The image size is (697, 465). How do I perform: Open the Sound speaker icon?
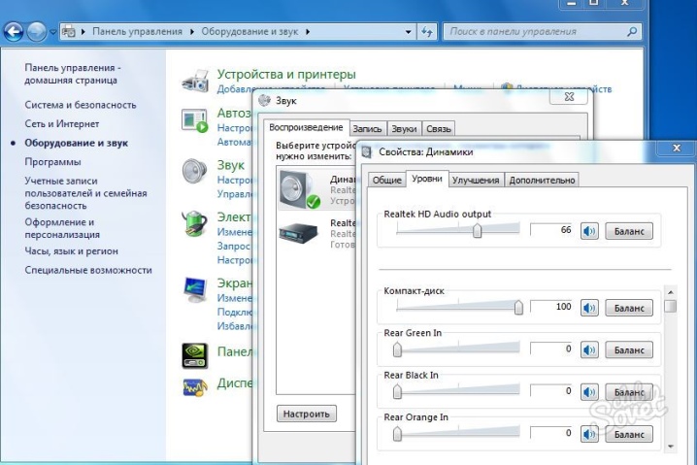click(195, 171)
